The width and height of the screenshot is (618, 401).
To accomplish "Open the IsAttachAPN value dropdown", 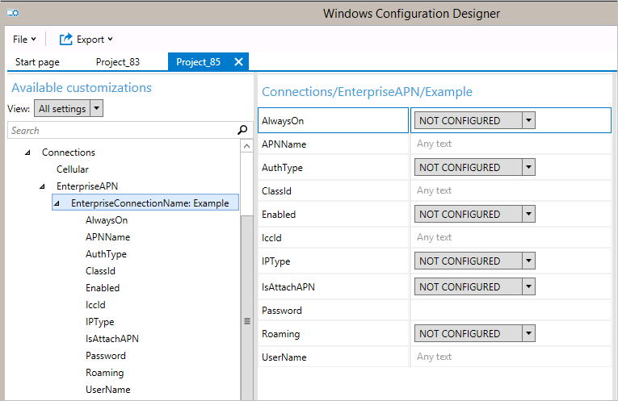I will [x=528, y=287].
